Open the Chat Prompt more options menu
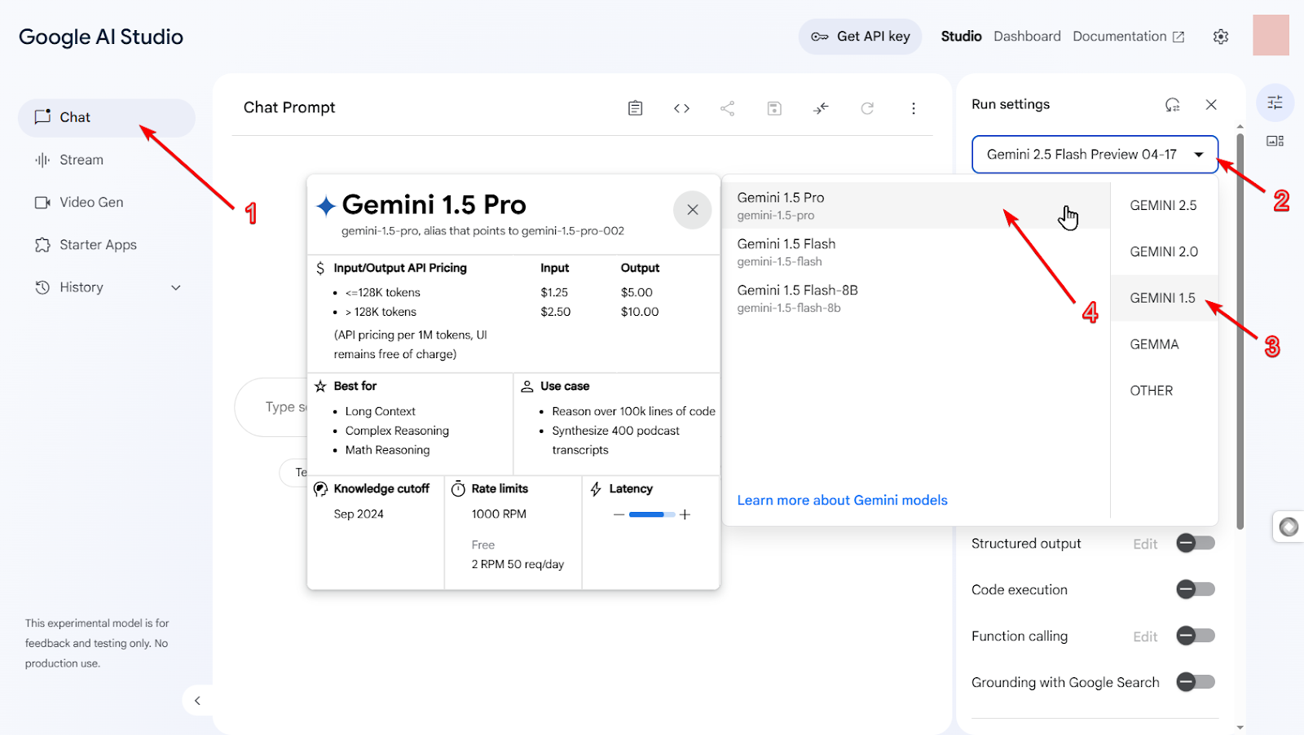Viewport: 1304px width, 735px height. 914,108
